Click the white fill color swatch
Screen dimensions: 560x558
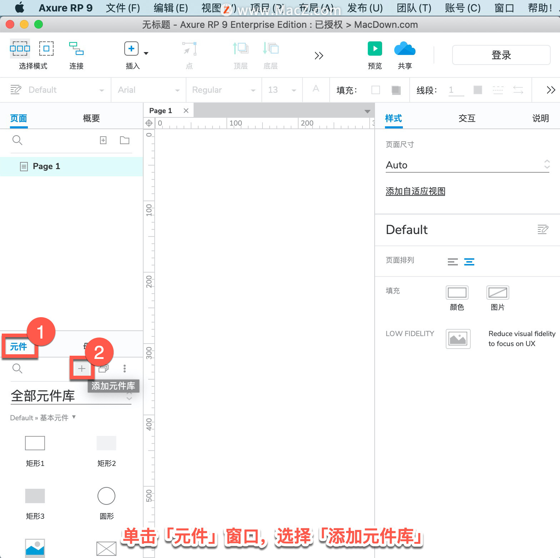click(x=376, y=90)
